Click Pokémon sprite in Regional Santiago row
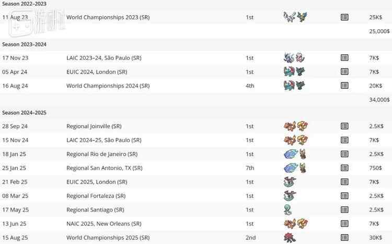 coord(287,210)
